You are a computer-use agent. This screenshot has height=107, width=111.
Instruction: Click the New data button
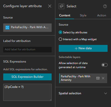tap(83, 48)
